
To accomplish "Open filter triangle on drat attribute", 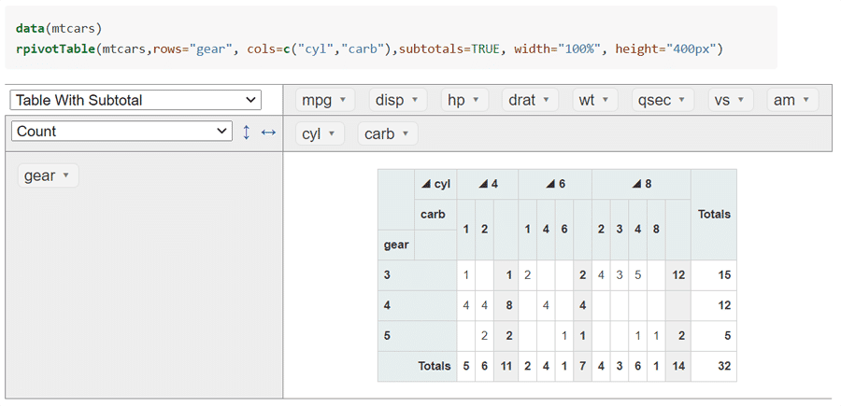I will [x=546, y=100].
